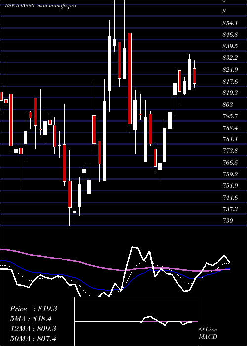
Task: Click the 795.7 price axis label
Action: coord(230,116)
